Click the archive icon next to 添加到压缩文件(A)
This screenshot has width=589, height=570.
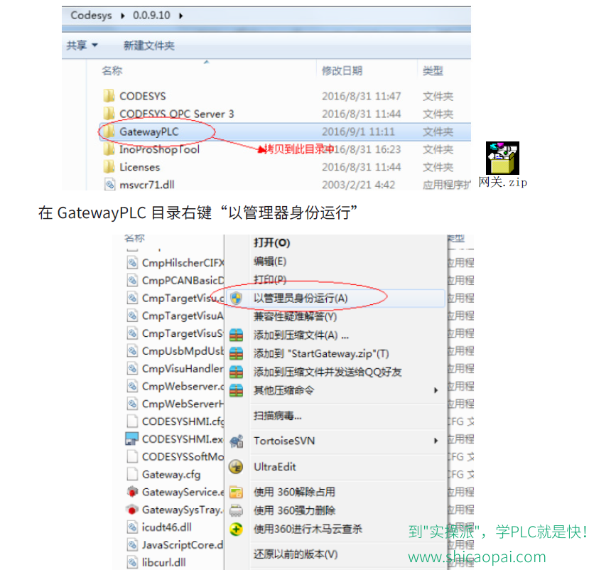(236, 335)
